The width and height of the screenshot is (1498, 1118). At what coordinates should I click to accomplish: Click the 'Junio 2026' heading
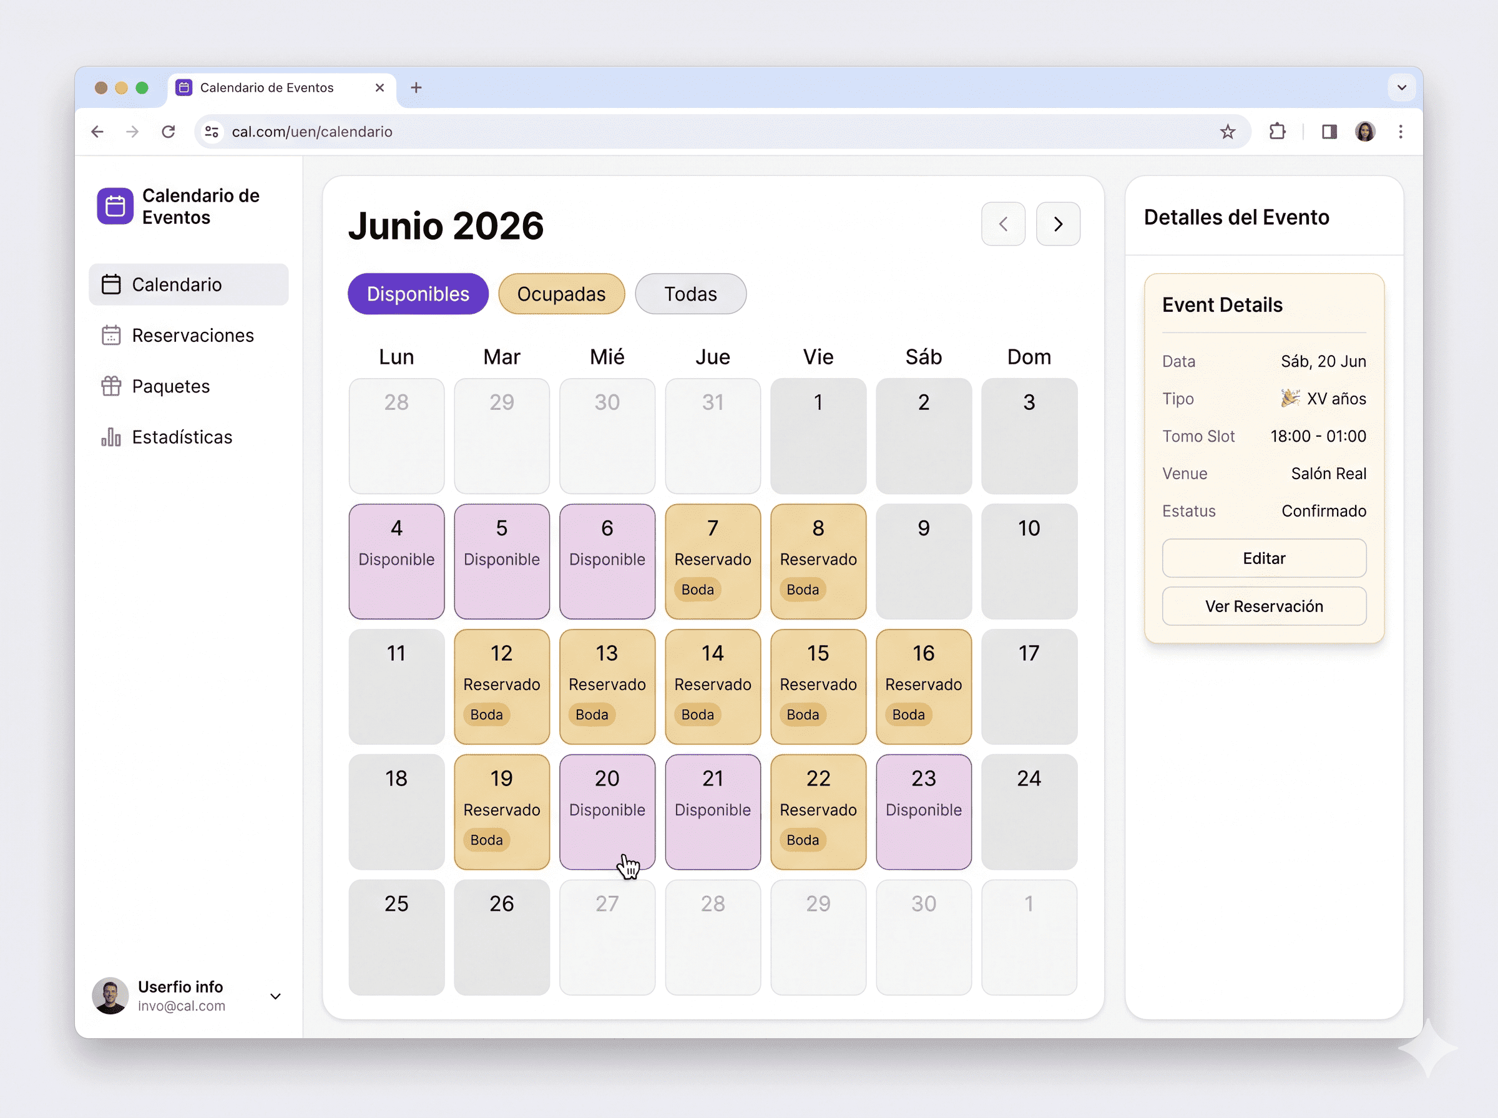[x=446, y=225]
